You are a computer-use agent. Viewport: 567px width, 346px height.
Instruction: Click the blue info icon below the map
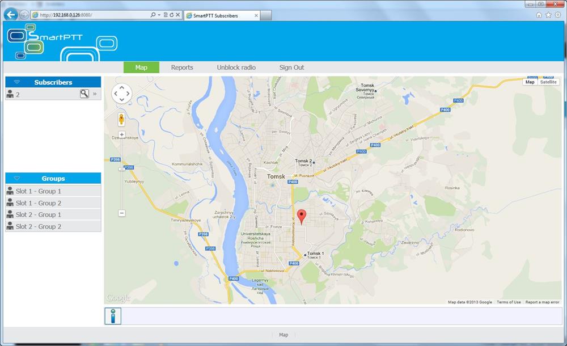pyautogui.click(x=113, y=316)
